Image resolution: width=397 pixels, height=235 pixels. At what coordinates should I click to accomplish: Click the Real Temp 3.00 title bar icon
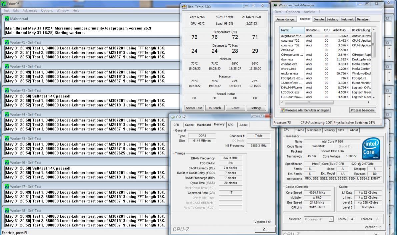[x=184, y=7]
